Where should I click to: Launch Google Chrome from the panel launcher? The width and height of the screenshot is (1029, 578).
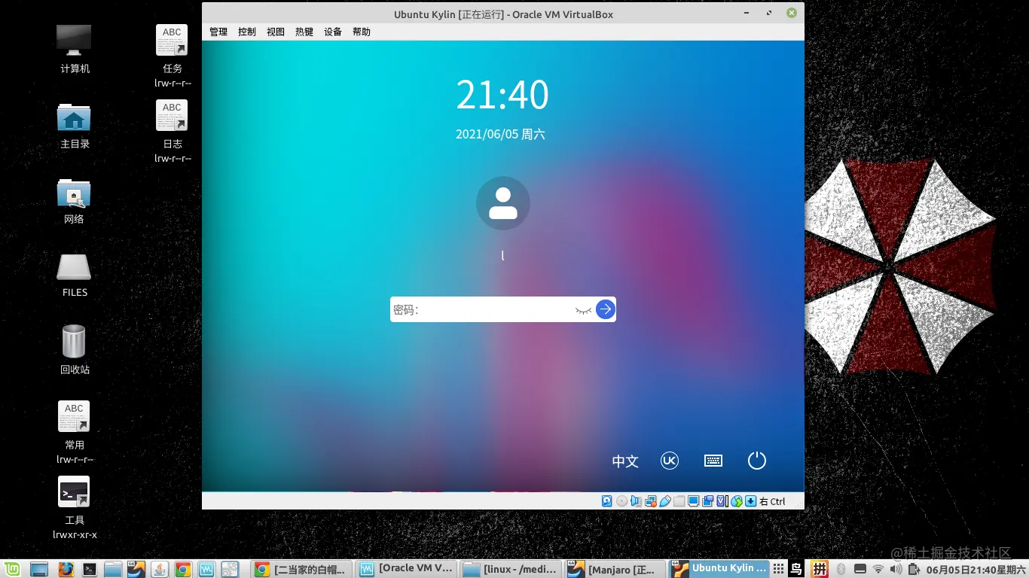pyautogui.click(x=182, y=569)
